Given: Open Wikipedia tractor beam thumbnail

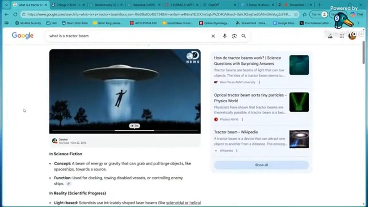Looking at the screenshot, I should pyautogui.click(x=299, y=139).
